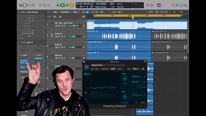Close the Stereo Out plugin window
Viewport: 206px width, 116px height.
tap(84, 61)
